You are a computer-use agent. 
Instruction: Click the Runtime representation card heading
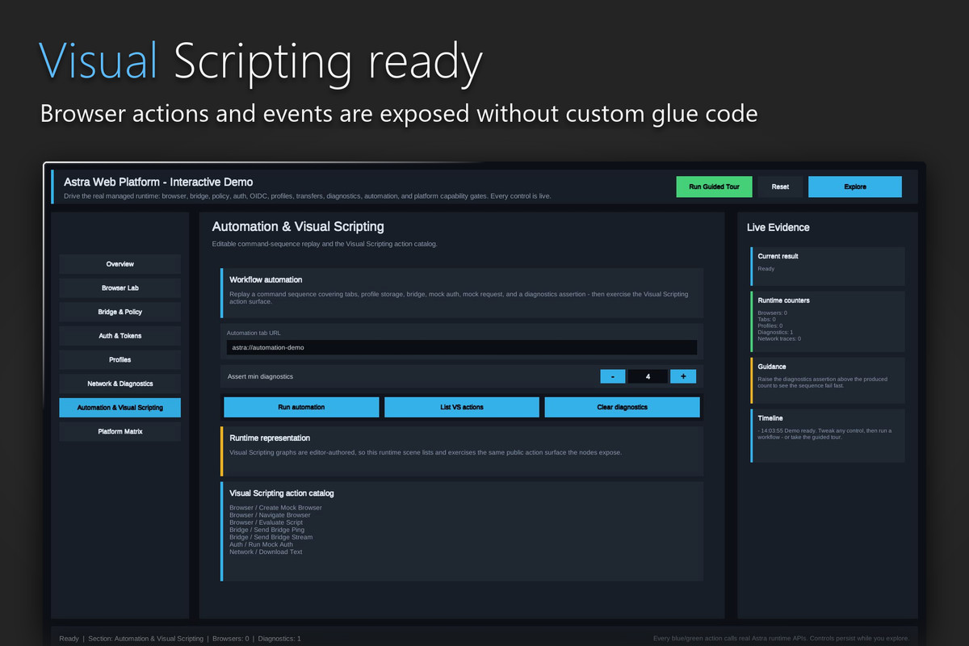pos(271,438)
